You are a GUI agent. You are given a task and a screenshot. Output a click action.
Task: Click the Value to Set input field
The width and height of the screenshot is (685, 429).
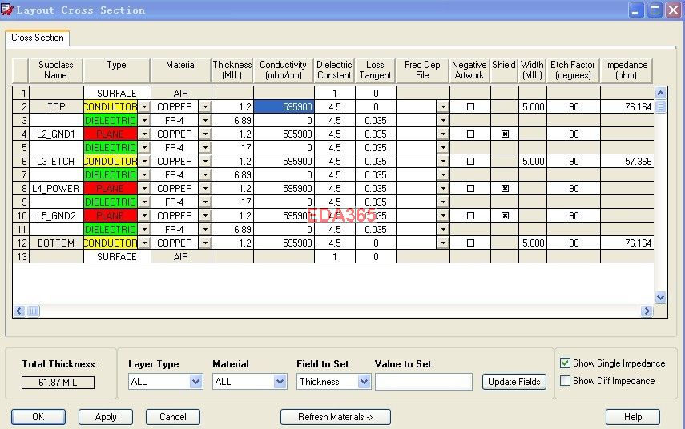coord(424,382)
